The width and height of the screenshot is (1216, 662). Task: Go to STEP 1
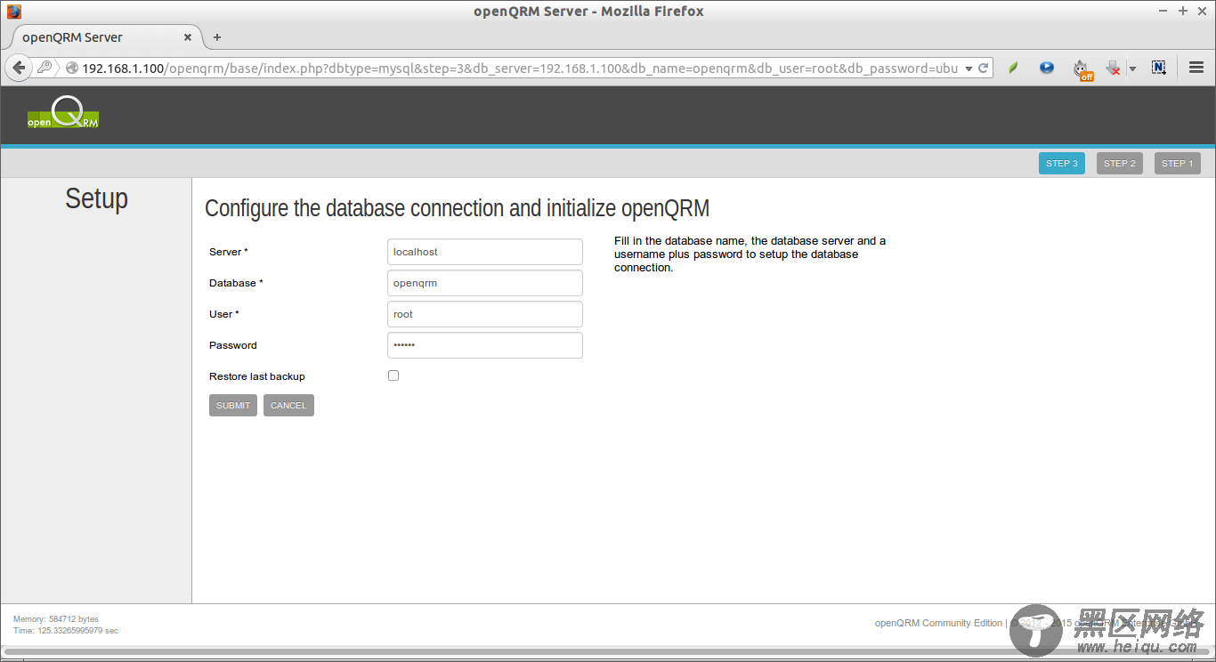(x=1178, y=164)
